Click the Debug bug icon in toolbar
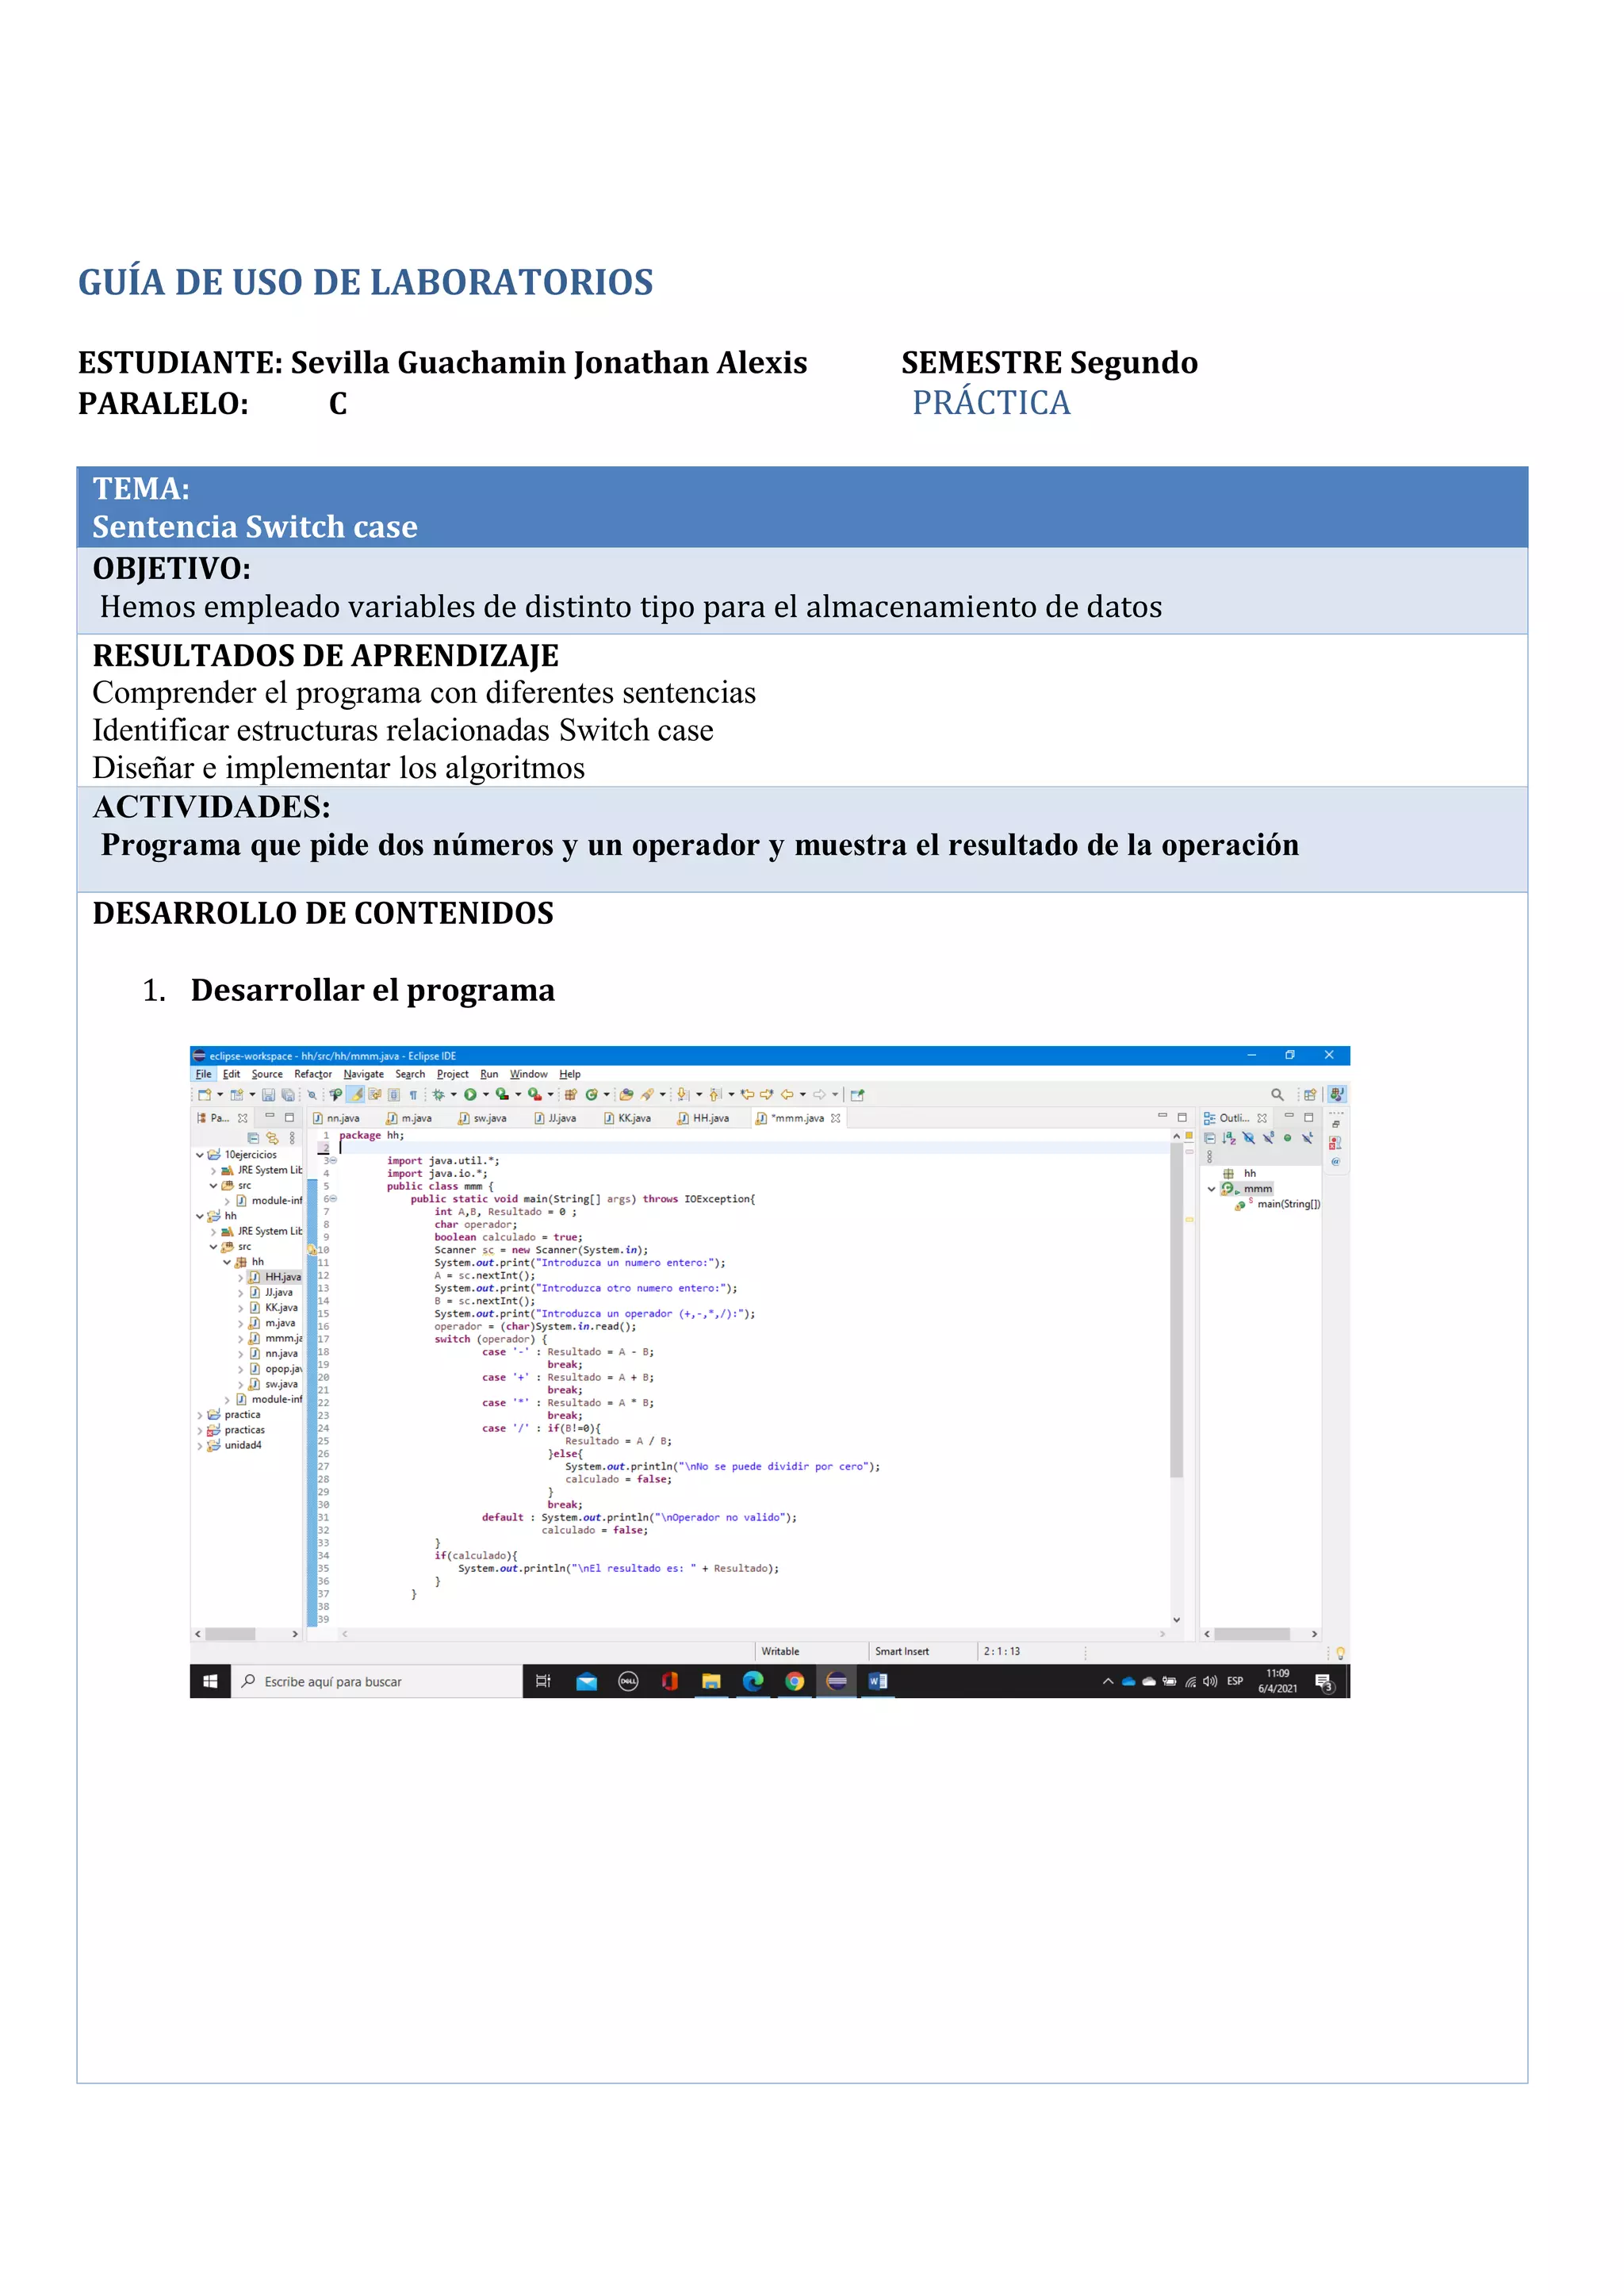The width and height of the screenshot is (1624, 2296). pos(438,1095)
